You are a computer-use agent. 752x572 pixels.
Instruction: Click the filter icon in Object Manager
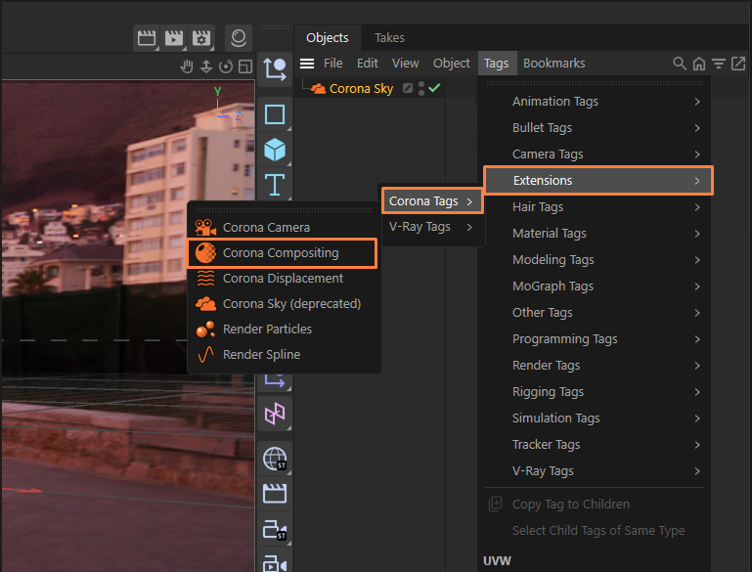pos(719,64)
